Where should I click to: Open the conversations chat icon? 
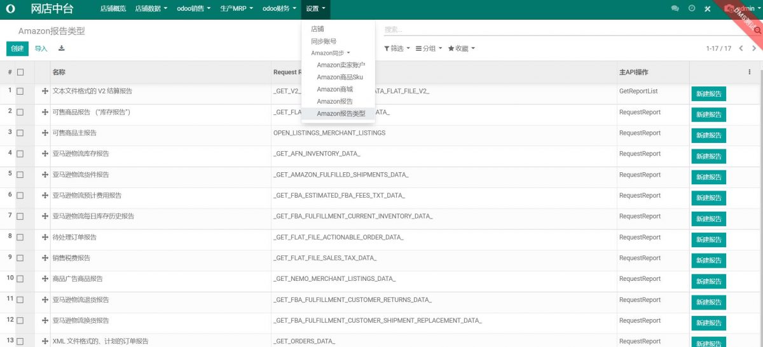[x=675, y=9]
